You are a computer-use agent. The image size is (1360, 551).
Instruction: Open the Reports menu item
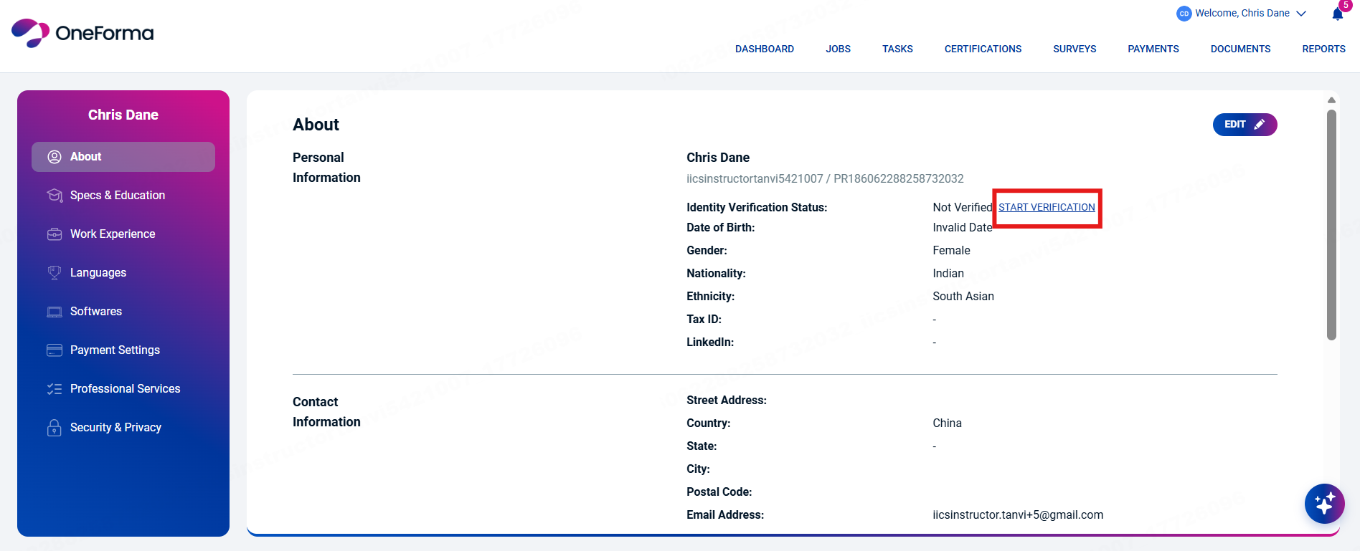(x=1323, y=49)
